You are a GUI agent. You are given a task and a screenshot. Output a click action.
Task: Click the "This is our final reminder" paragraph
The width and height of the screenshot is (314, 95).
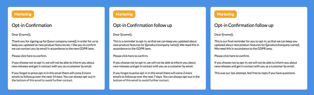pos(257,45)
